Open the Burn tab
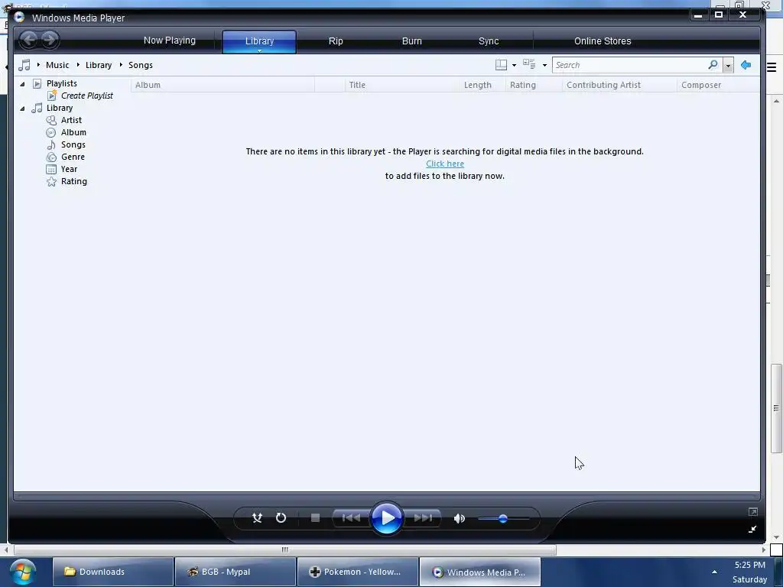The width and height of the screenshot is (783, 587). coord(412,41)
